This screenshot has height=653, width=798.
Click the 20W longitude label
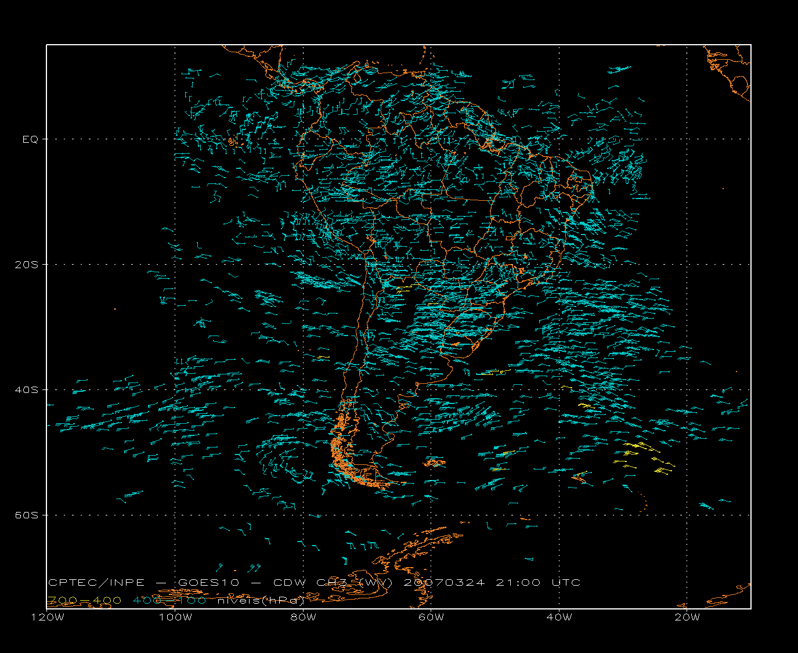click(x=687, y=617)
